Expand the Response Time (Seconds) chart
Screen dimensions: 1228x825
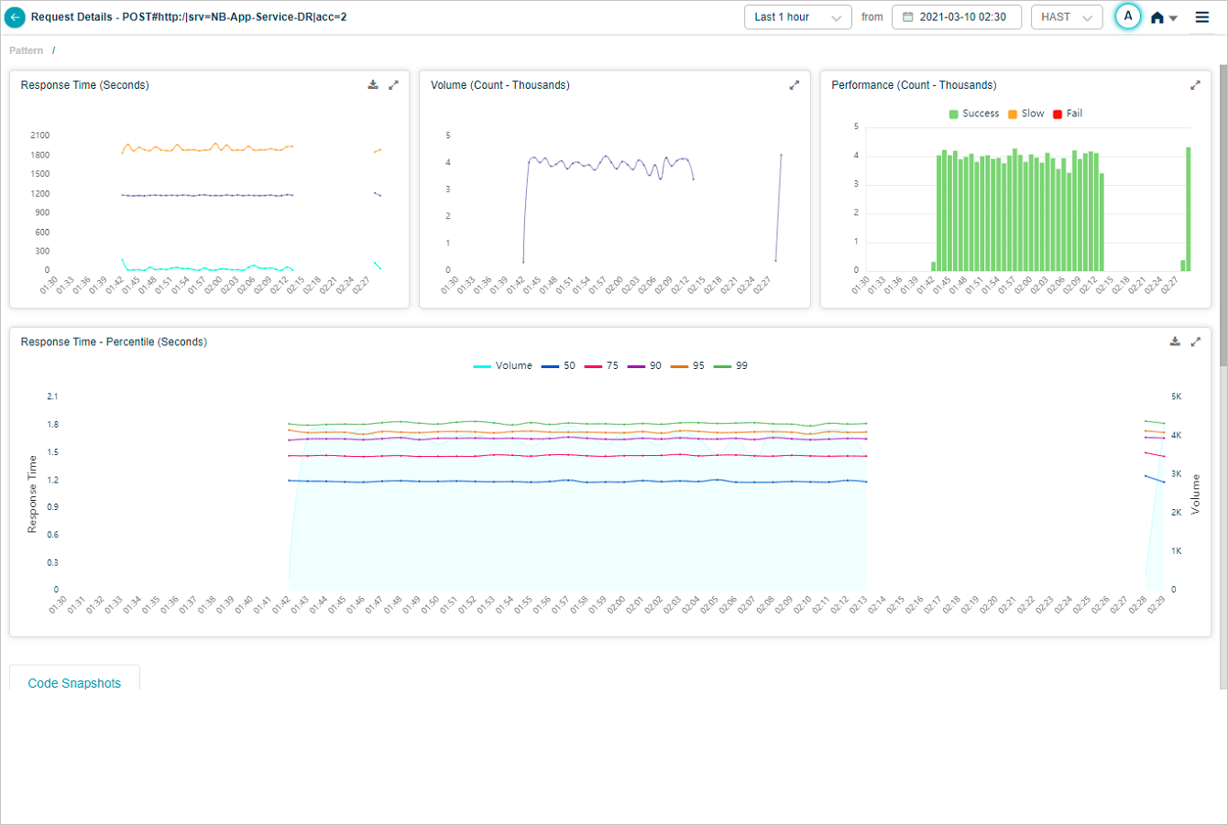tap(393, 85)
